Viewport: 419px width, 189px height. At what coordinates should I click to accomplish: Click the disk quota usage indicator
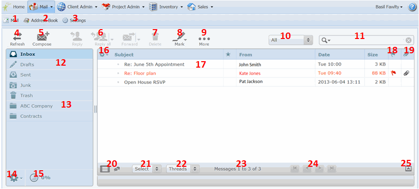click(x=40, y=178)
